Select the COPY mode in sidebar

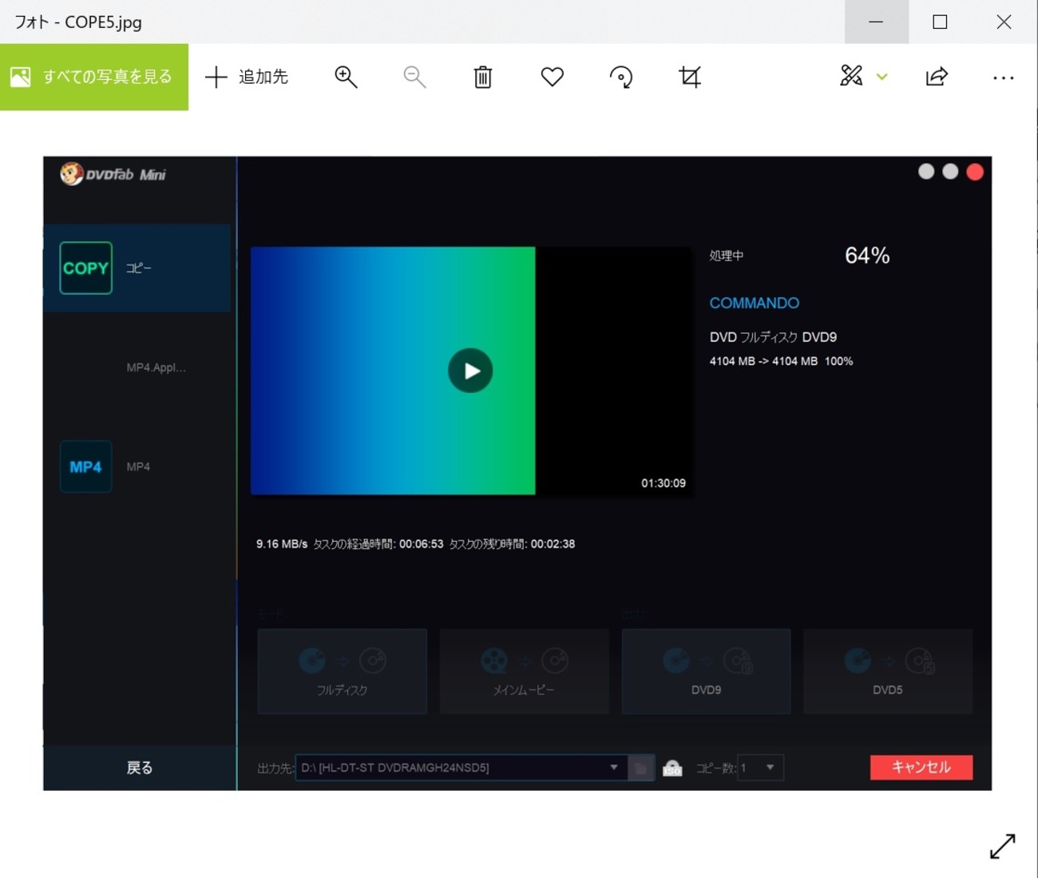point(86,268)
